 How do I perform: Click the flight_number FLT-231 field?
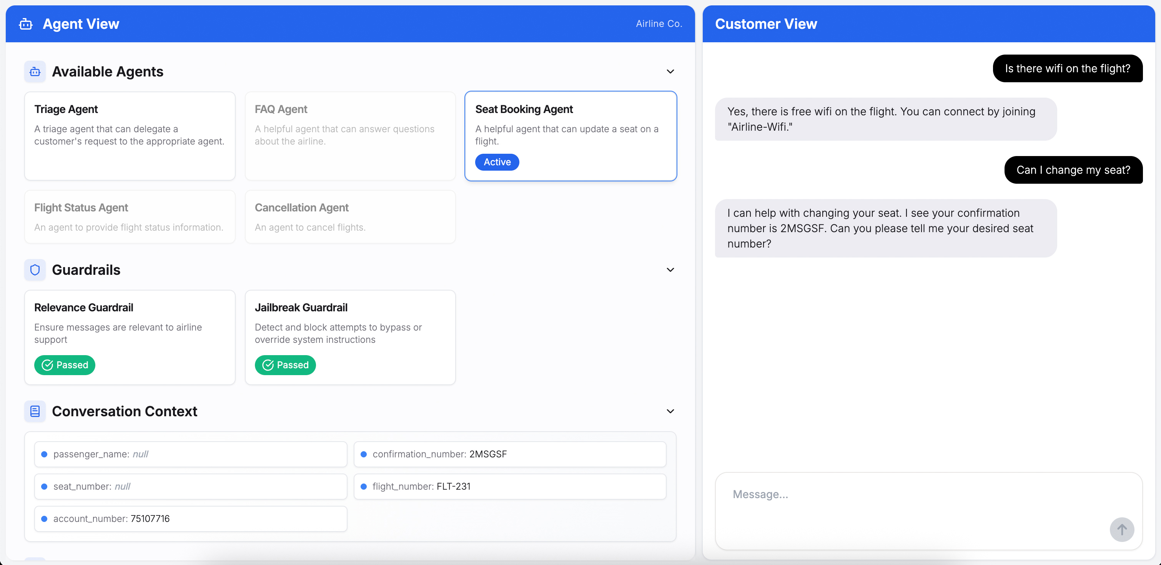[510, 486]
